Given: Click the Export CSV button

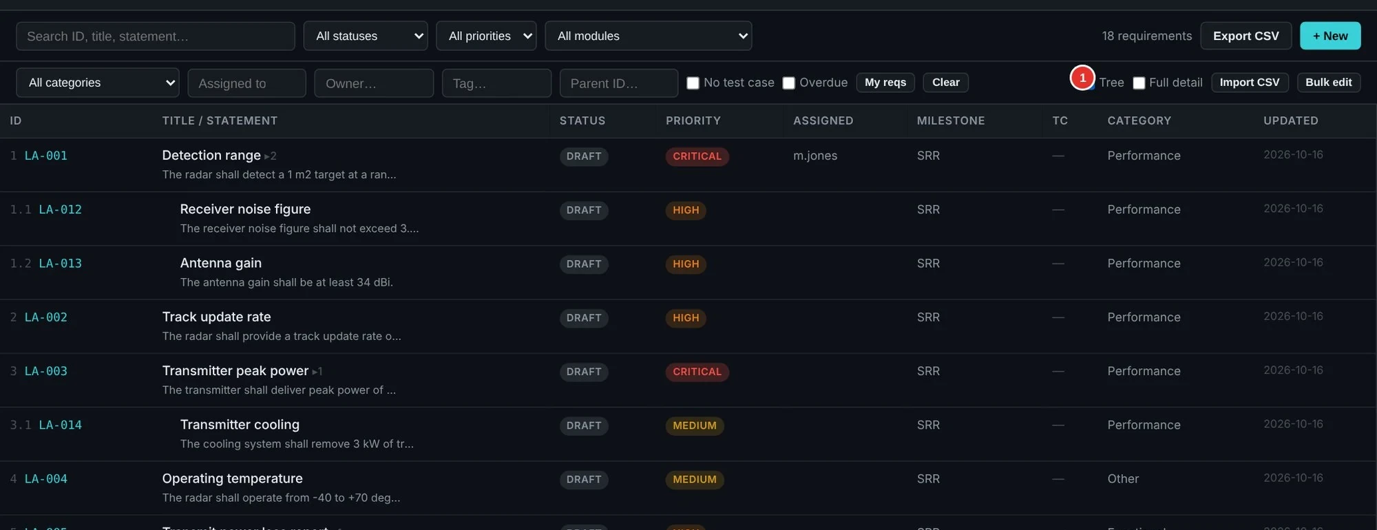Looking at the screenshot, I should pos(1245,36).
